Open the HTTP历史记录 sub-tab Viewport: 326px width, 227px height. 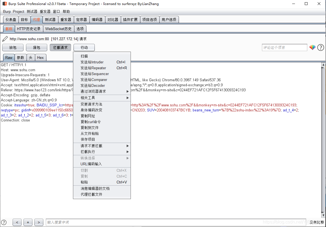[29, 29]
